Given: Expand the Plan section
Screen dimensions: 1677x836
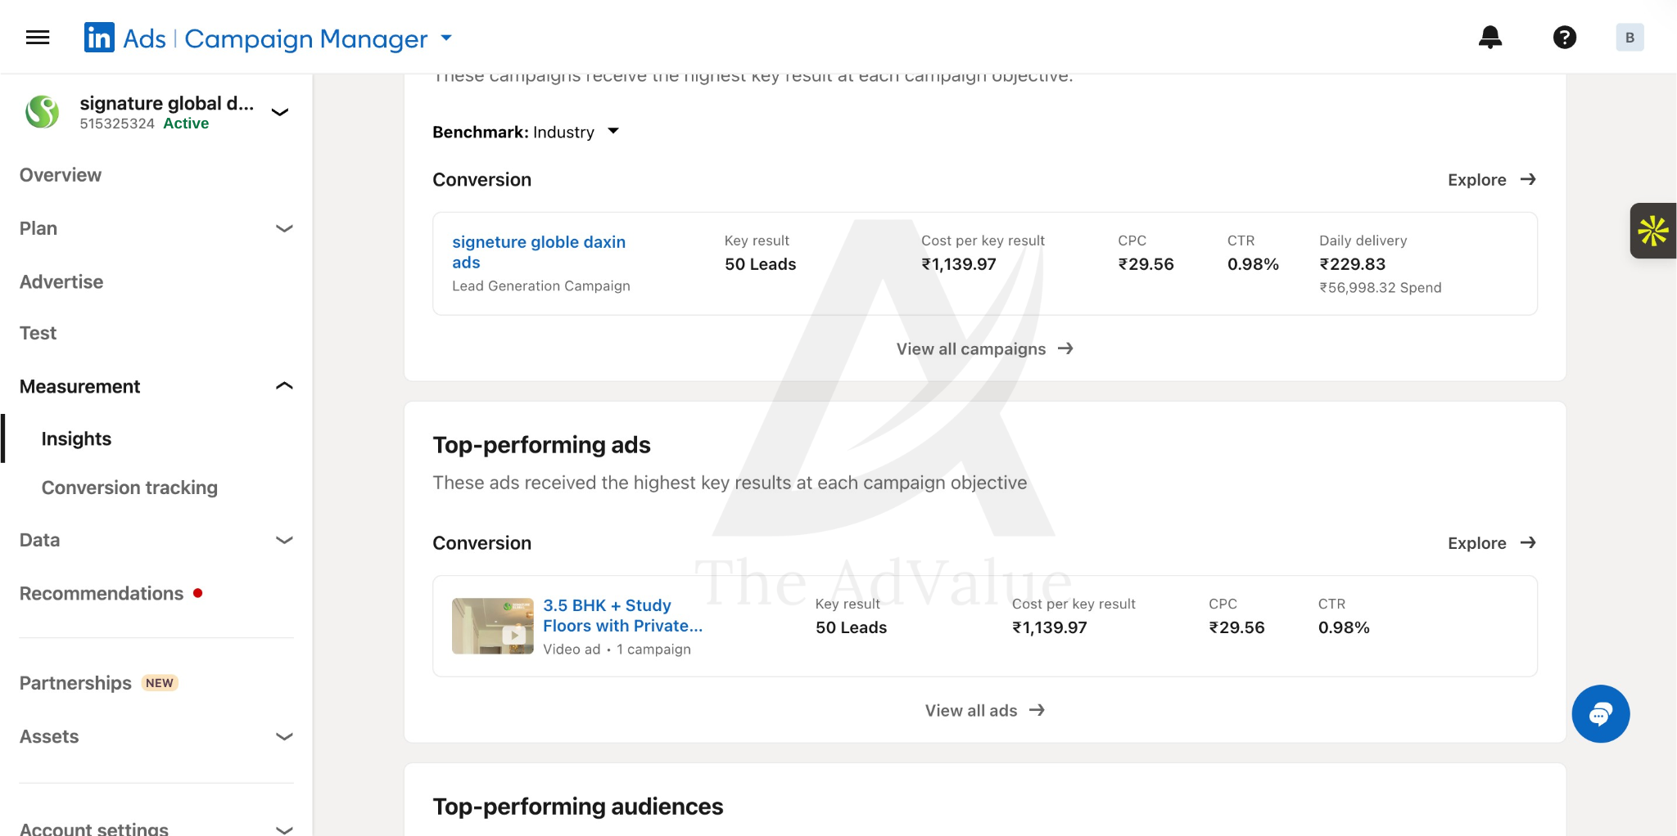Looking at the screenshot, I should 156,228.
